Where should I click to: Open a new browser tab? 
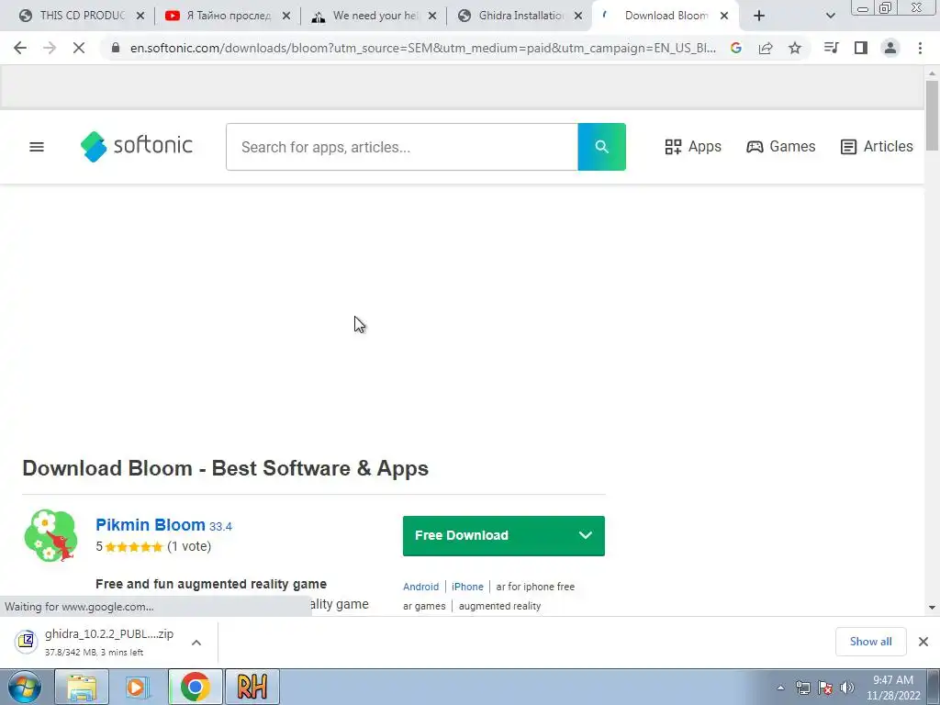(759, 17)
